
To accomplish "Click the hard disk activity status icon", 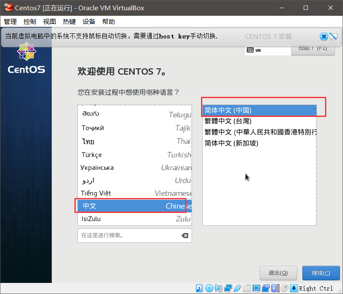I will 199,288.
